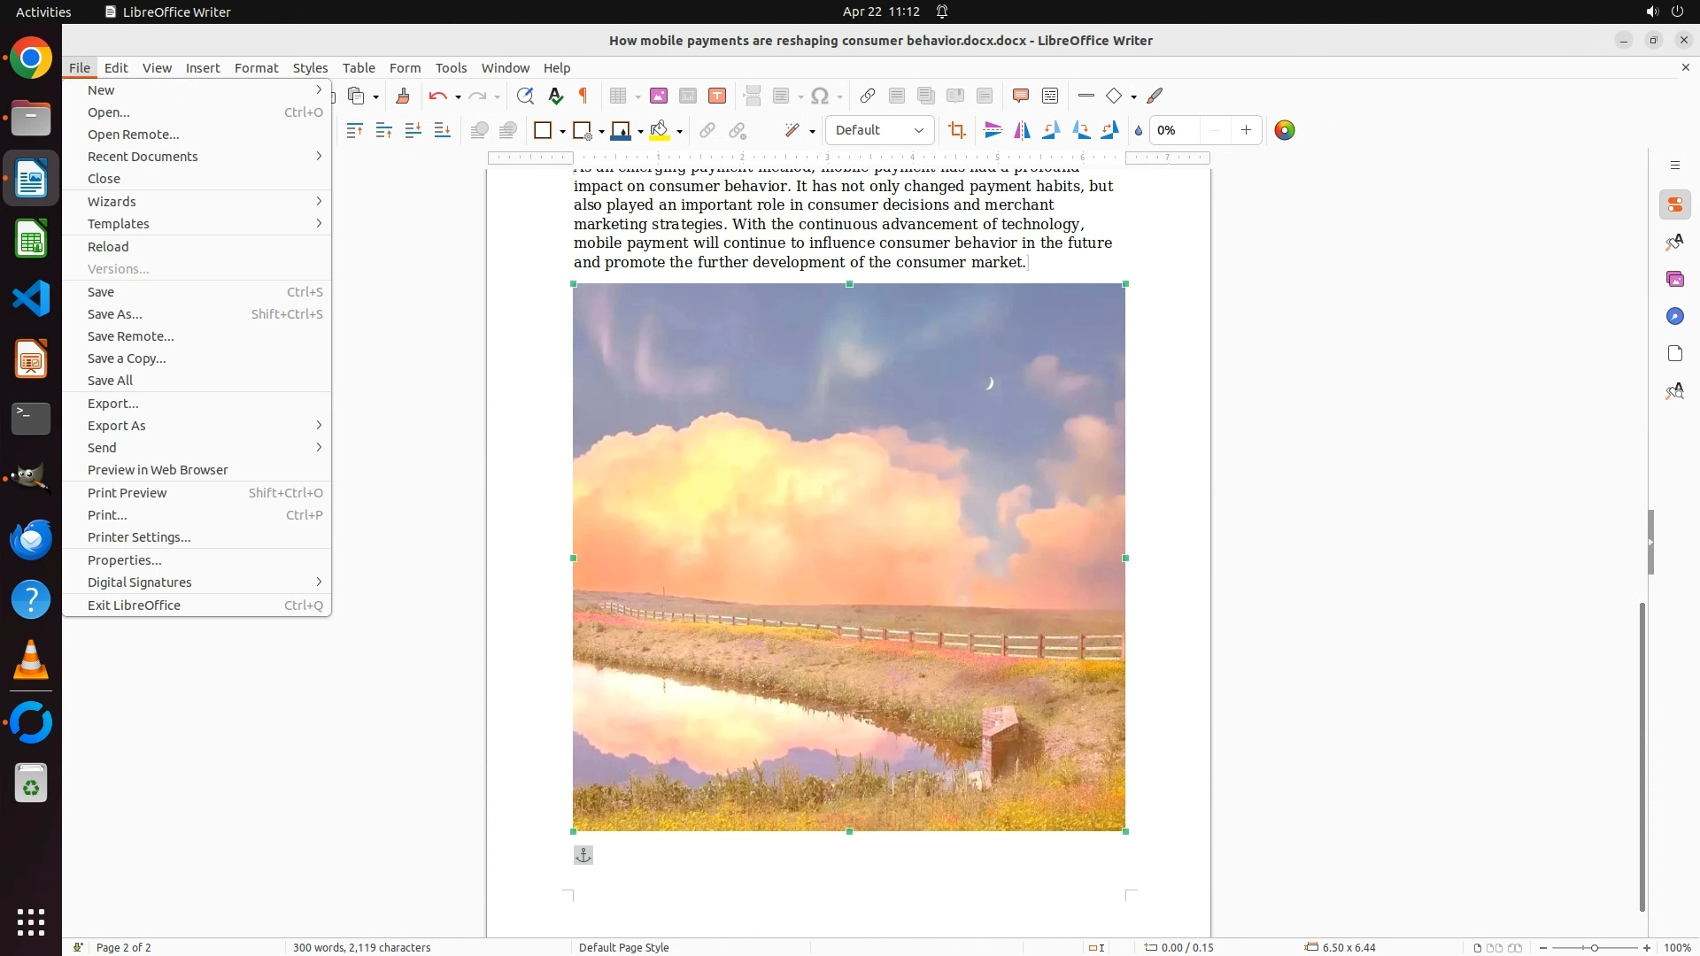Toggle Formatting Marks pilcrow button
The image size is (1700, 956).
[583, 96]
